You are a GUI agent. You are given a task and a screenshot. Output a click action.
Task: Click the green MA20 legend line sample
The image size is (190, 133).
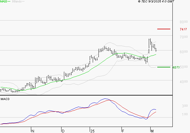point(9,2)
